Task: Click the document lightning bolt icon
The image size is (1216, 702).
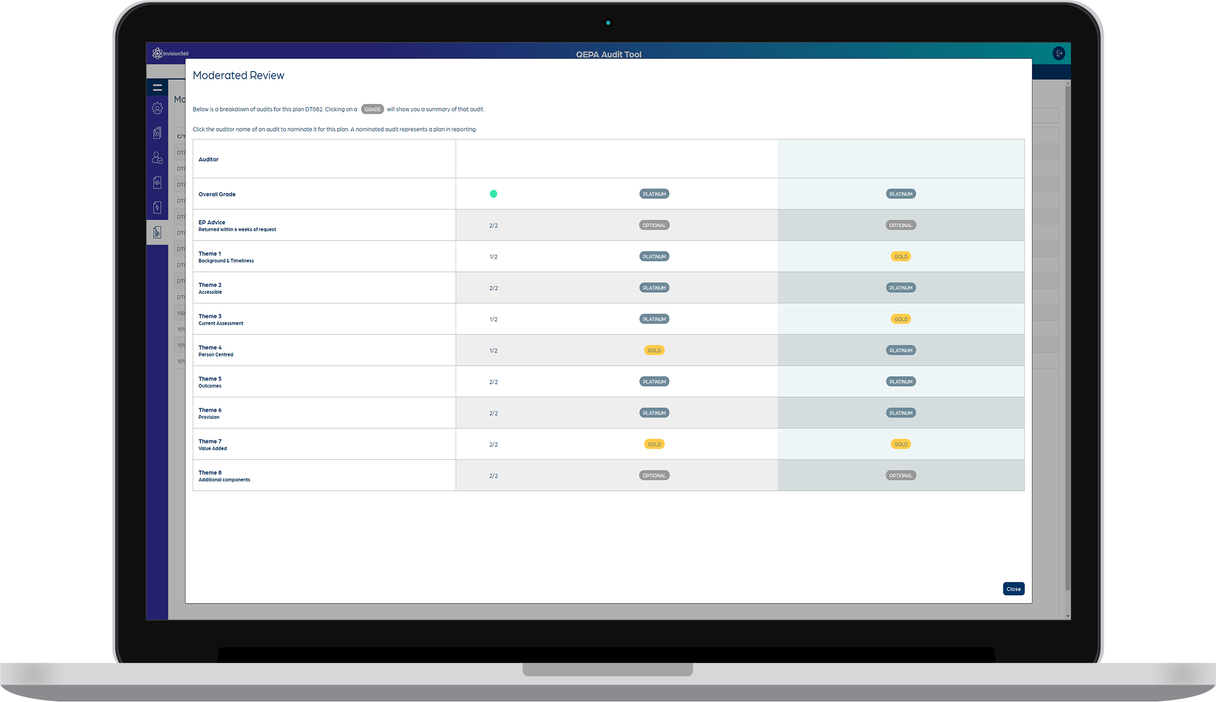Action: click(157, 207)
